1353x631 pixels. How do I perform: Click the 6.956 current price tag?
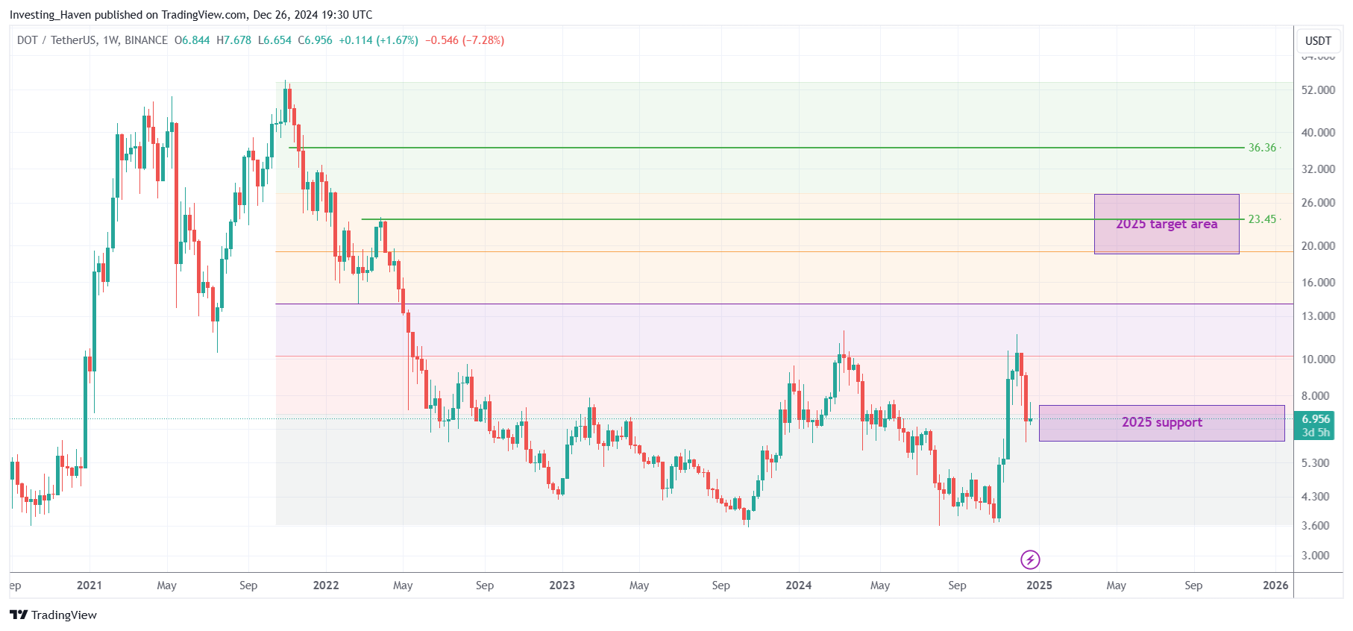tap(1316, 419)
